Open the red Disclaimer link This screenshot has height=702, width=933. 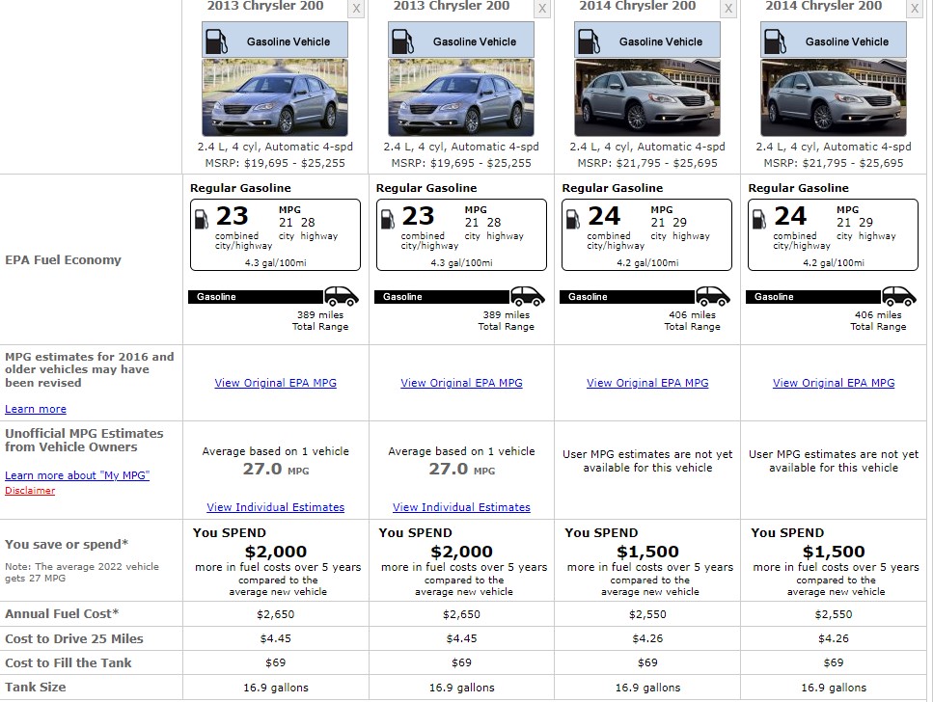coord(30,491)
